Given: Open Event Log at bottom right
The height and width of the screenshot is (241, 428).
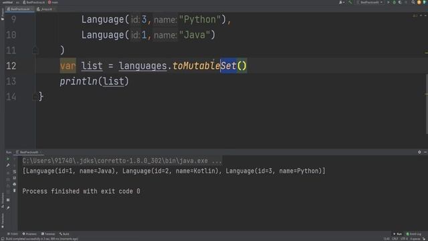Looking at the screenshot, I should click(414, 234).
